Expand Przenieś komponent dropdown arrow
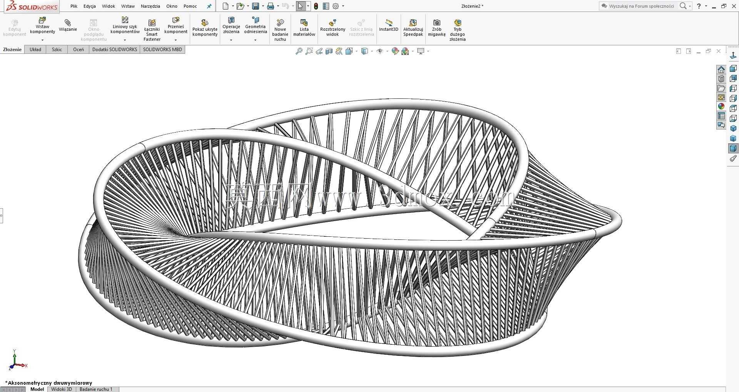The image size is (739, 392). (x=176, y=40)
